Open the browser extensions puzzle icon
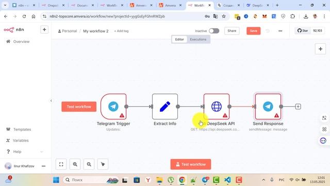Screen dimensions: 330x186 tap(292, 16)
